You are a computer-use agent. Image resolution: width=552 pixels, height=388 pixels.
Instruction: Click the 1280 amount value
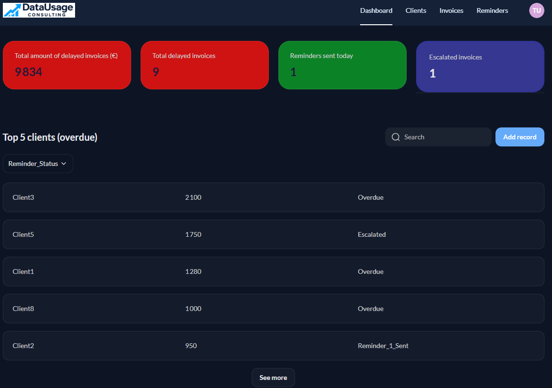(x=193, y=272)
